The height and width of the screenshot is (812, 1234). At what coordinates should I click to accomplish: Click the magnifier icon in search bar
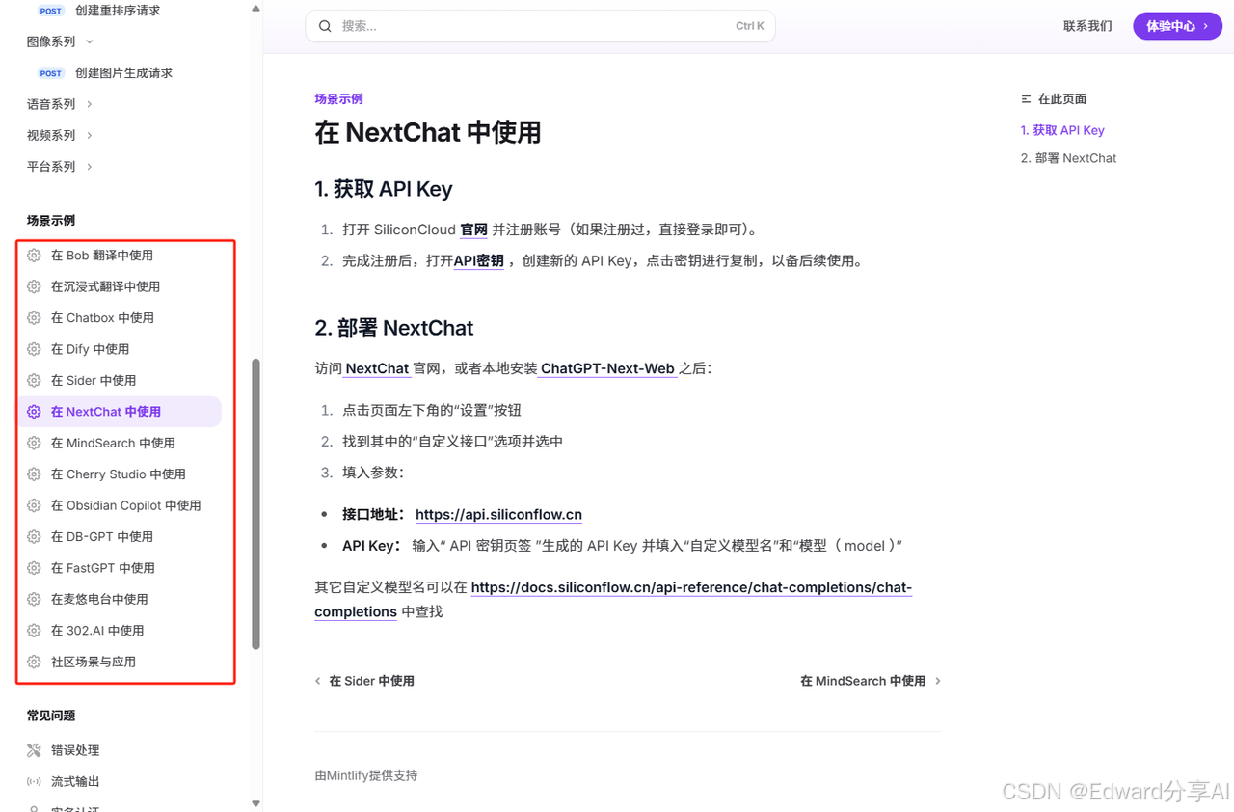click(325, 26)
